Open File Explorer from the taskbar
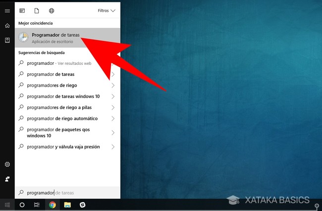This screenshot has width=322, height=211. click(x=67, y=205)
